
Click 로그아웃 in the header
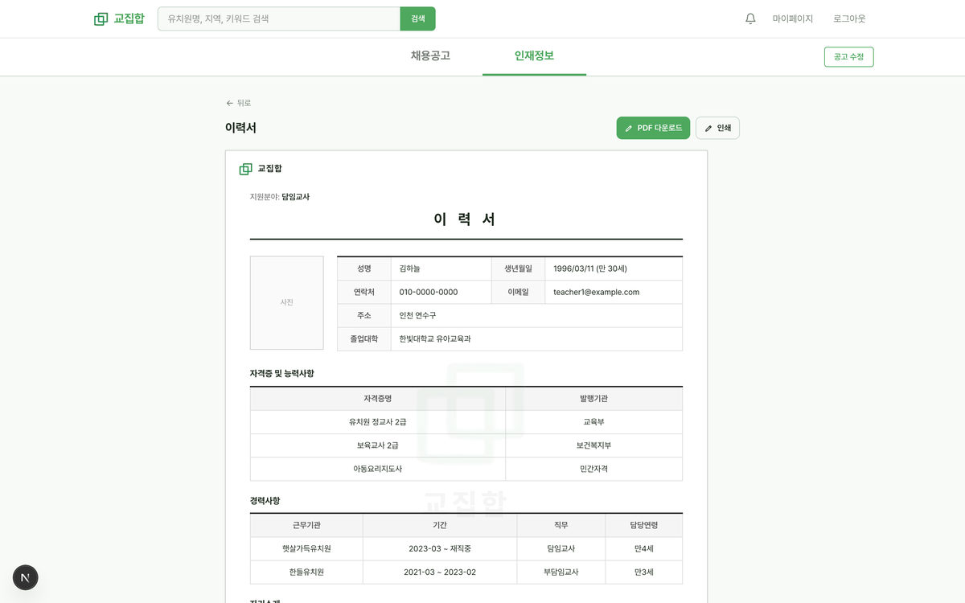pyautogui.click(x=849, y=18)
